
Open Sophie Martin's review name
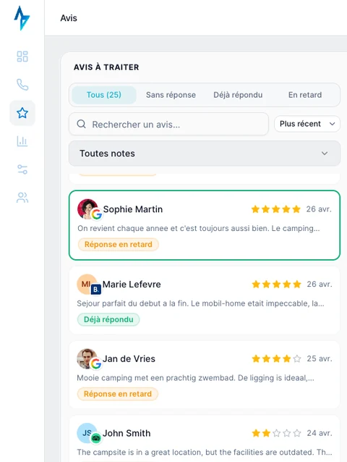pyautogui.click(x=133, y=209)
